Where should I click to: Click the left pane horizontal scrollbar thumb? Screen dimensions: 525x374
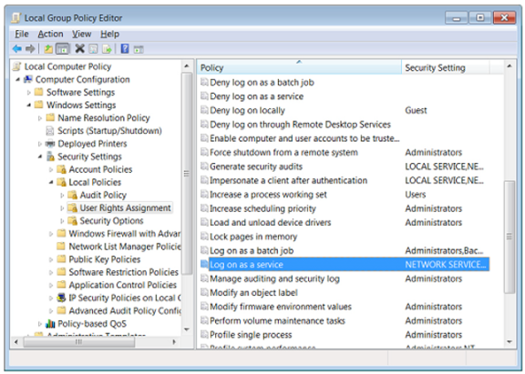pos(79,342)
